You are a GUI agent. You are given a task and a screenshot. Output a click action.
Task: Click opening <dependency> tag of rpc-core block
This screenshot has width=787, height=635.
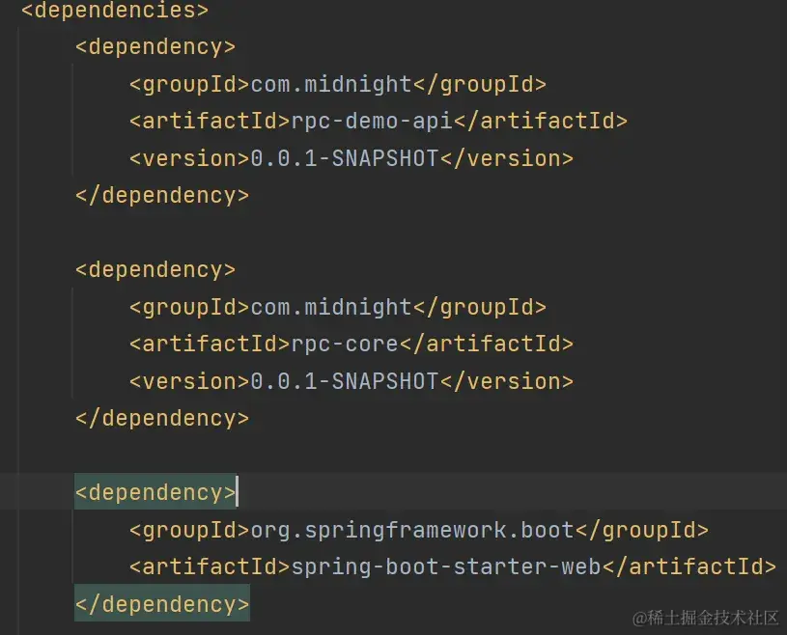pos(155,270)
